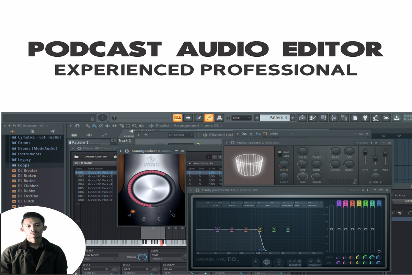The width and height of the screenshot is (412, 275).
Task: Open Presets in Fruity parametric EQ 2
Action: pyautogui.click(x=353, y=190)
